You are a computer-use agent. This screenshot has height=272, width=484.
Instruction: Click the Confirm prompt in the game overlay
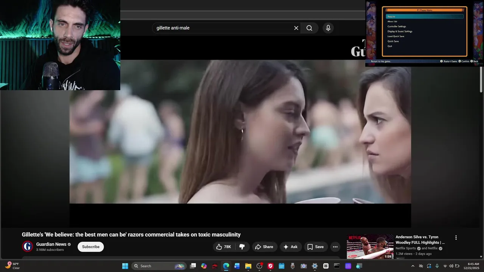(x=464, y=61)
